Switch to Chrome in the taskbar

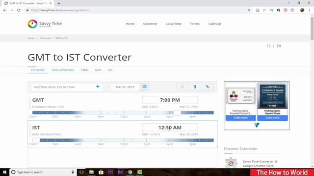tap(130, 172)
